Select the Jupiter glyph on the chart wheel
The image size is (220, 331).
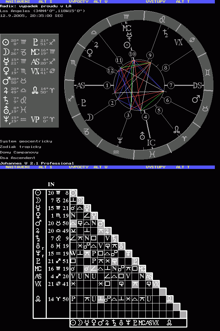coord(96,44)
